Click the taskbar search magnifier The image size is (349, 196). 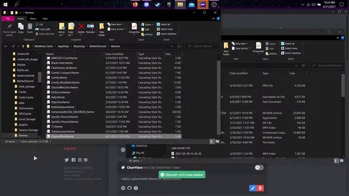(16, 4)
